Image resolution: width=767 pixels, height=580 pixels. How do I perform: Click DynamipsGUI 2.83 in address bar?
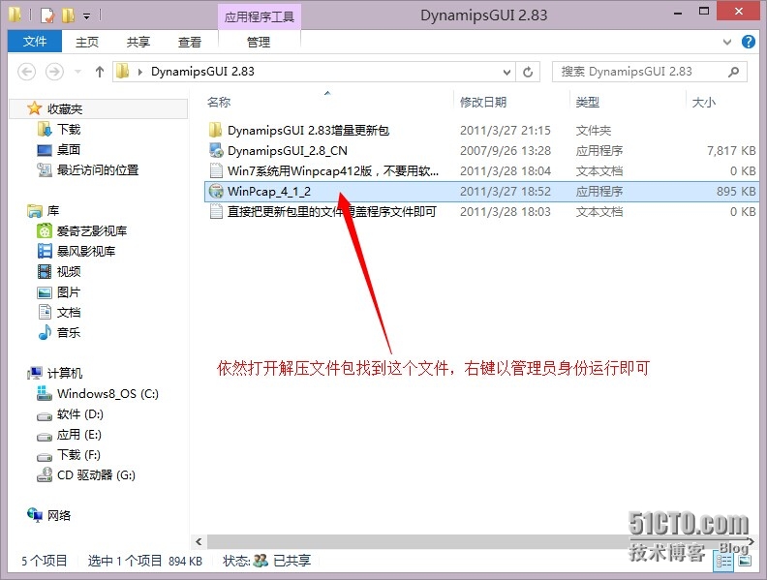202,72
